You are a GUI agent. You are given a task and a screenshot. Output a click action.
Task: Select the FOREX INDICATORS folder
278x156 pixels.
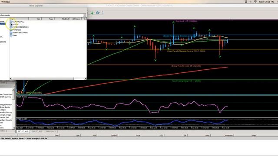[x=20, y=27]
